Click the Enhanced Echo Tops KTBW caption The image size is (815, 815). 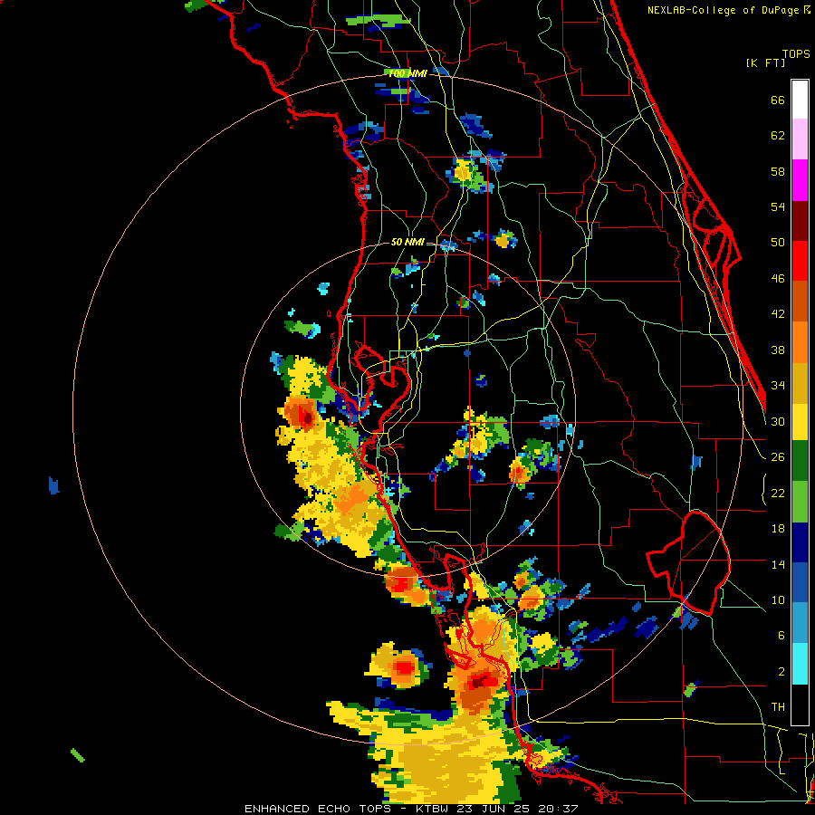click(411, 809)
